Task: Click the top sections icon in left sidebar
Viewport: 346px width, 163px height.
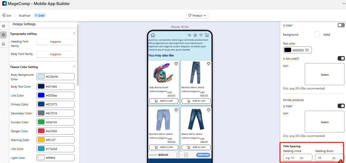Action: pyautogui.click(x=3, y=26)
